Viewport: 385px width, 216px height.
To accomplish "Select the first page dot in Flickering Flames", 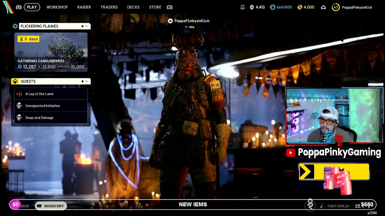I will tap(82, 26).
